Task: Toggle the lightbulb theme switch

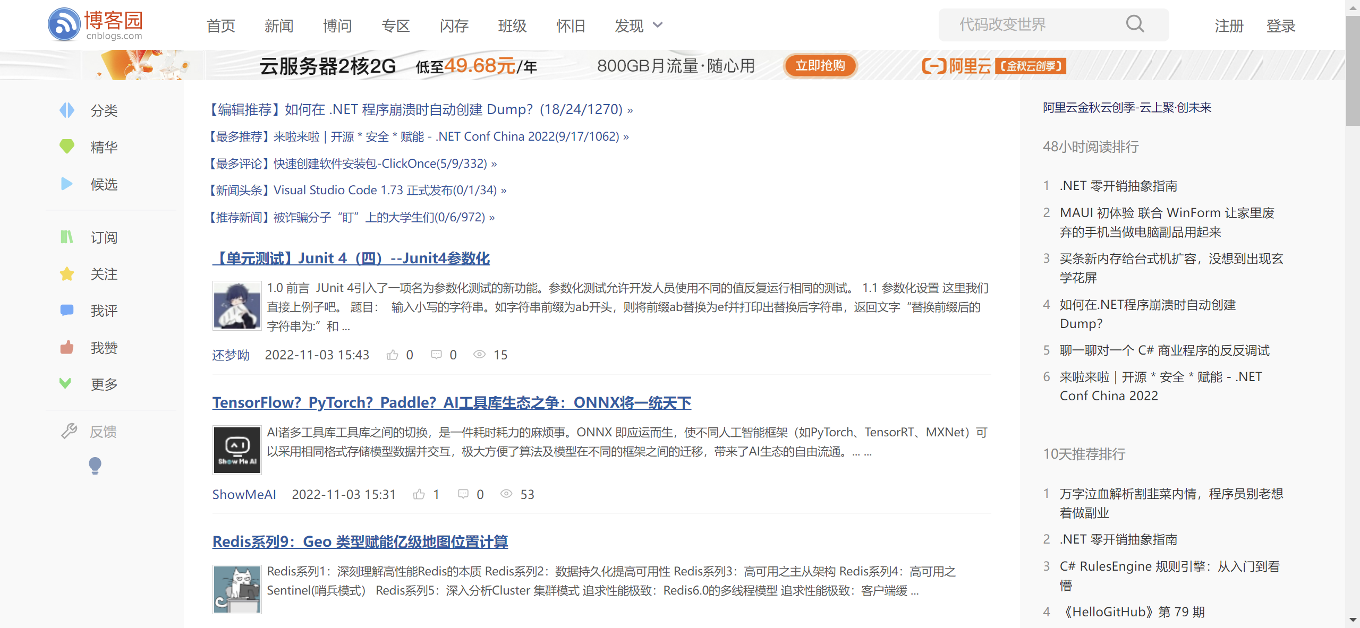Action: (x=95, y=466)
